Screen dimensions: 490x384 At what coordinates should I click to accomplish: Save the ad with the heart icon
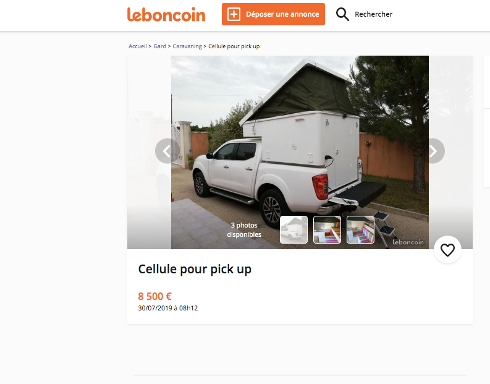click(x=447, y=250)
